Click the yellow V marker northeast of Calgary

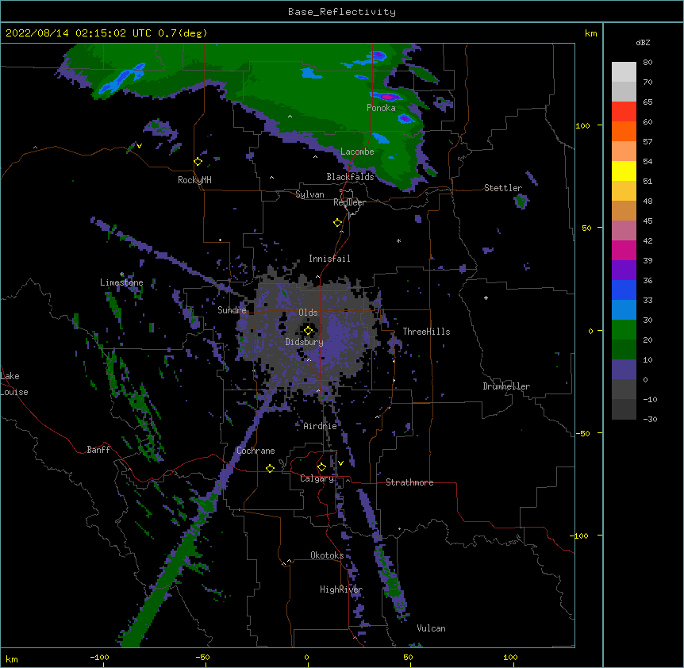[x=340, y=463]
